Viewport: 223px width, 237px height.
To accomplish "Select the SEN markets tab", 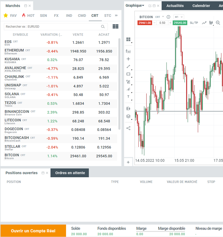I will 43,15.
